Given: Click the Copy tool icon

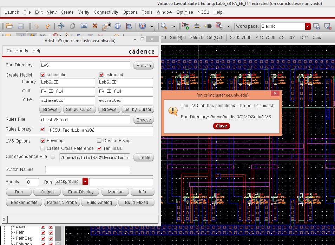Looking at the screenshot, I should 73,26.
